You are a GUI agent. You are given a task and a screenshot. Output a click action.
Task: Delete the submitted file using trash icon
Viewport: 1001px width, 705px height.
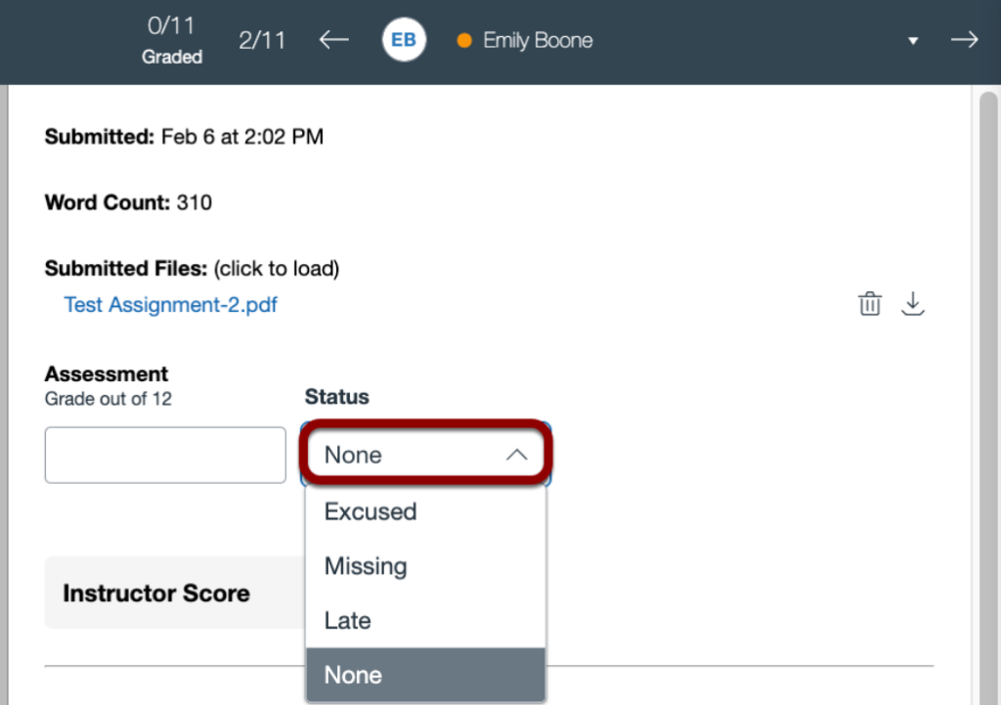870,303
